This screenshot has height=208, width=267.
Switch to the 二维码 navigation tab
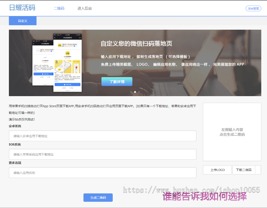click(x=59, y=8)
